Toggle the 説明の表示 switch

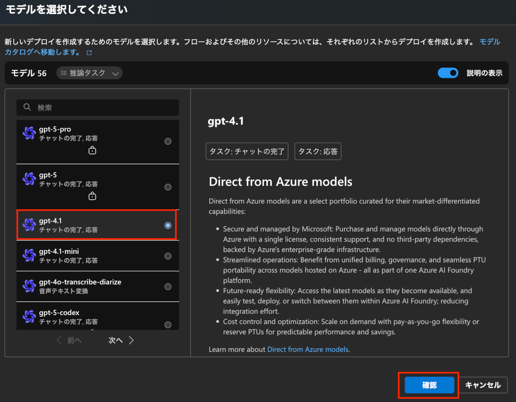pyautogui.click(x=448, y=73)
